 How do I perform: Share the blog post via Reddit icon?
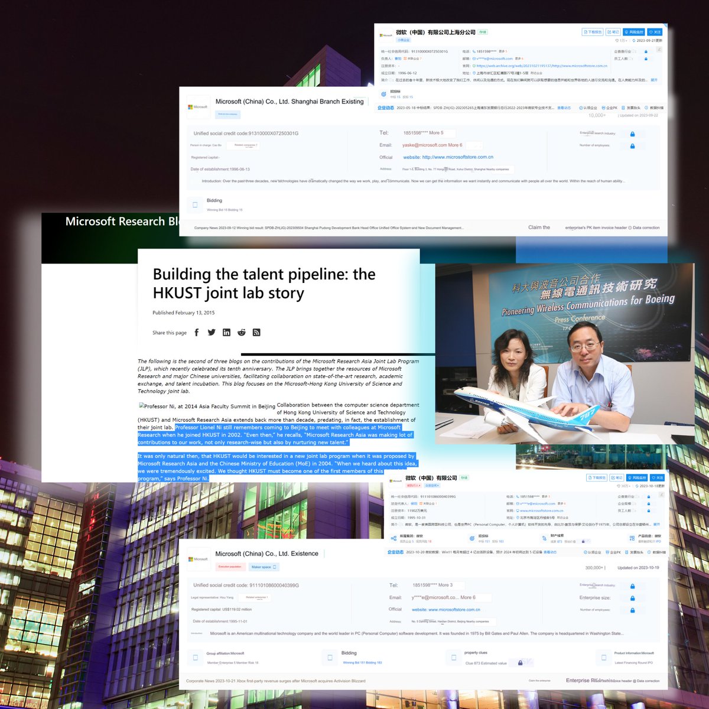point(241,333)
